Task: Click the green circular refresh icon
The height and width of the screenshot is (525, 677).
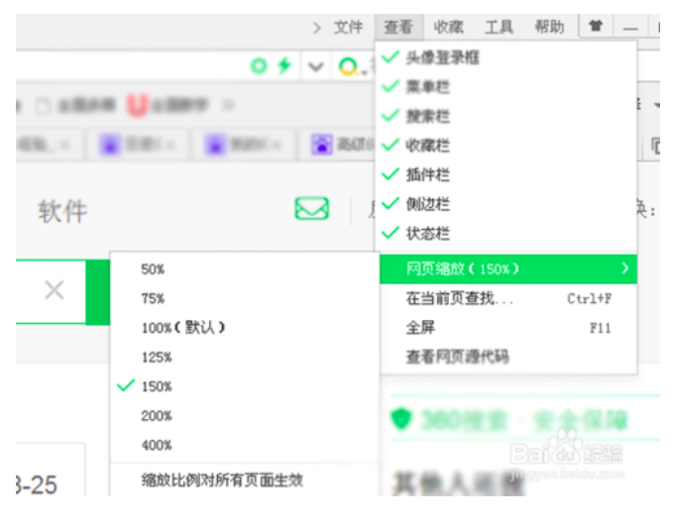Action: click(x=259, y=66)
